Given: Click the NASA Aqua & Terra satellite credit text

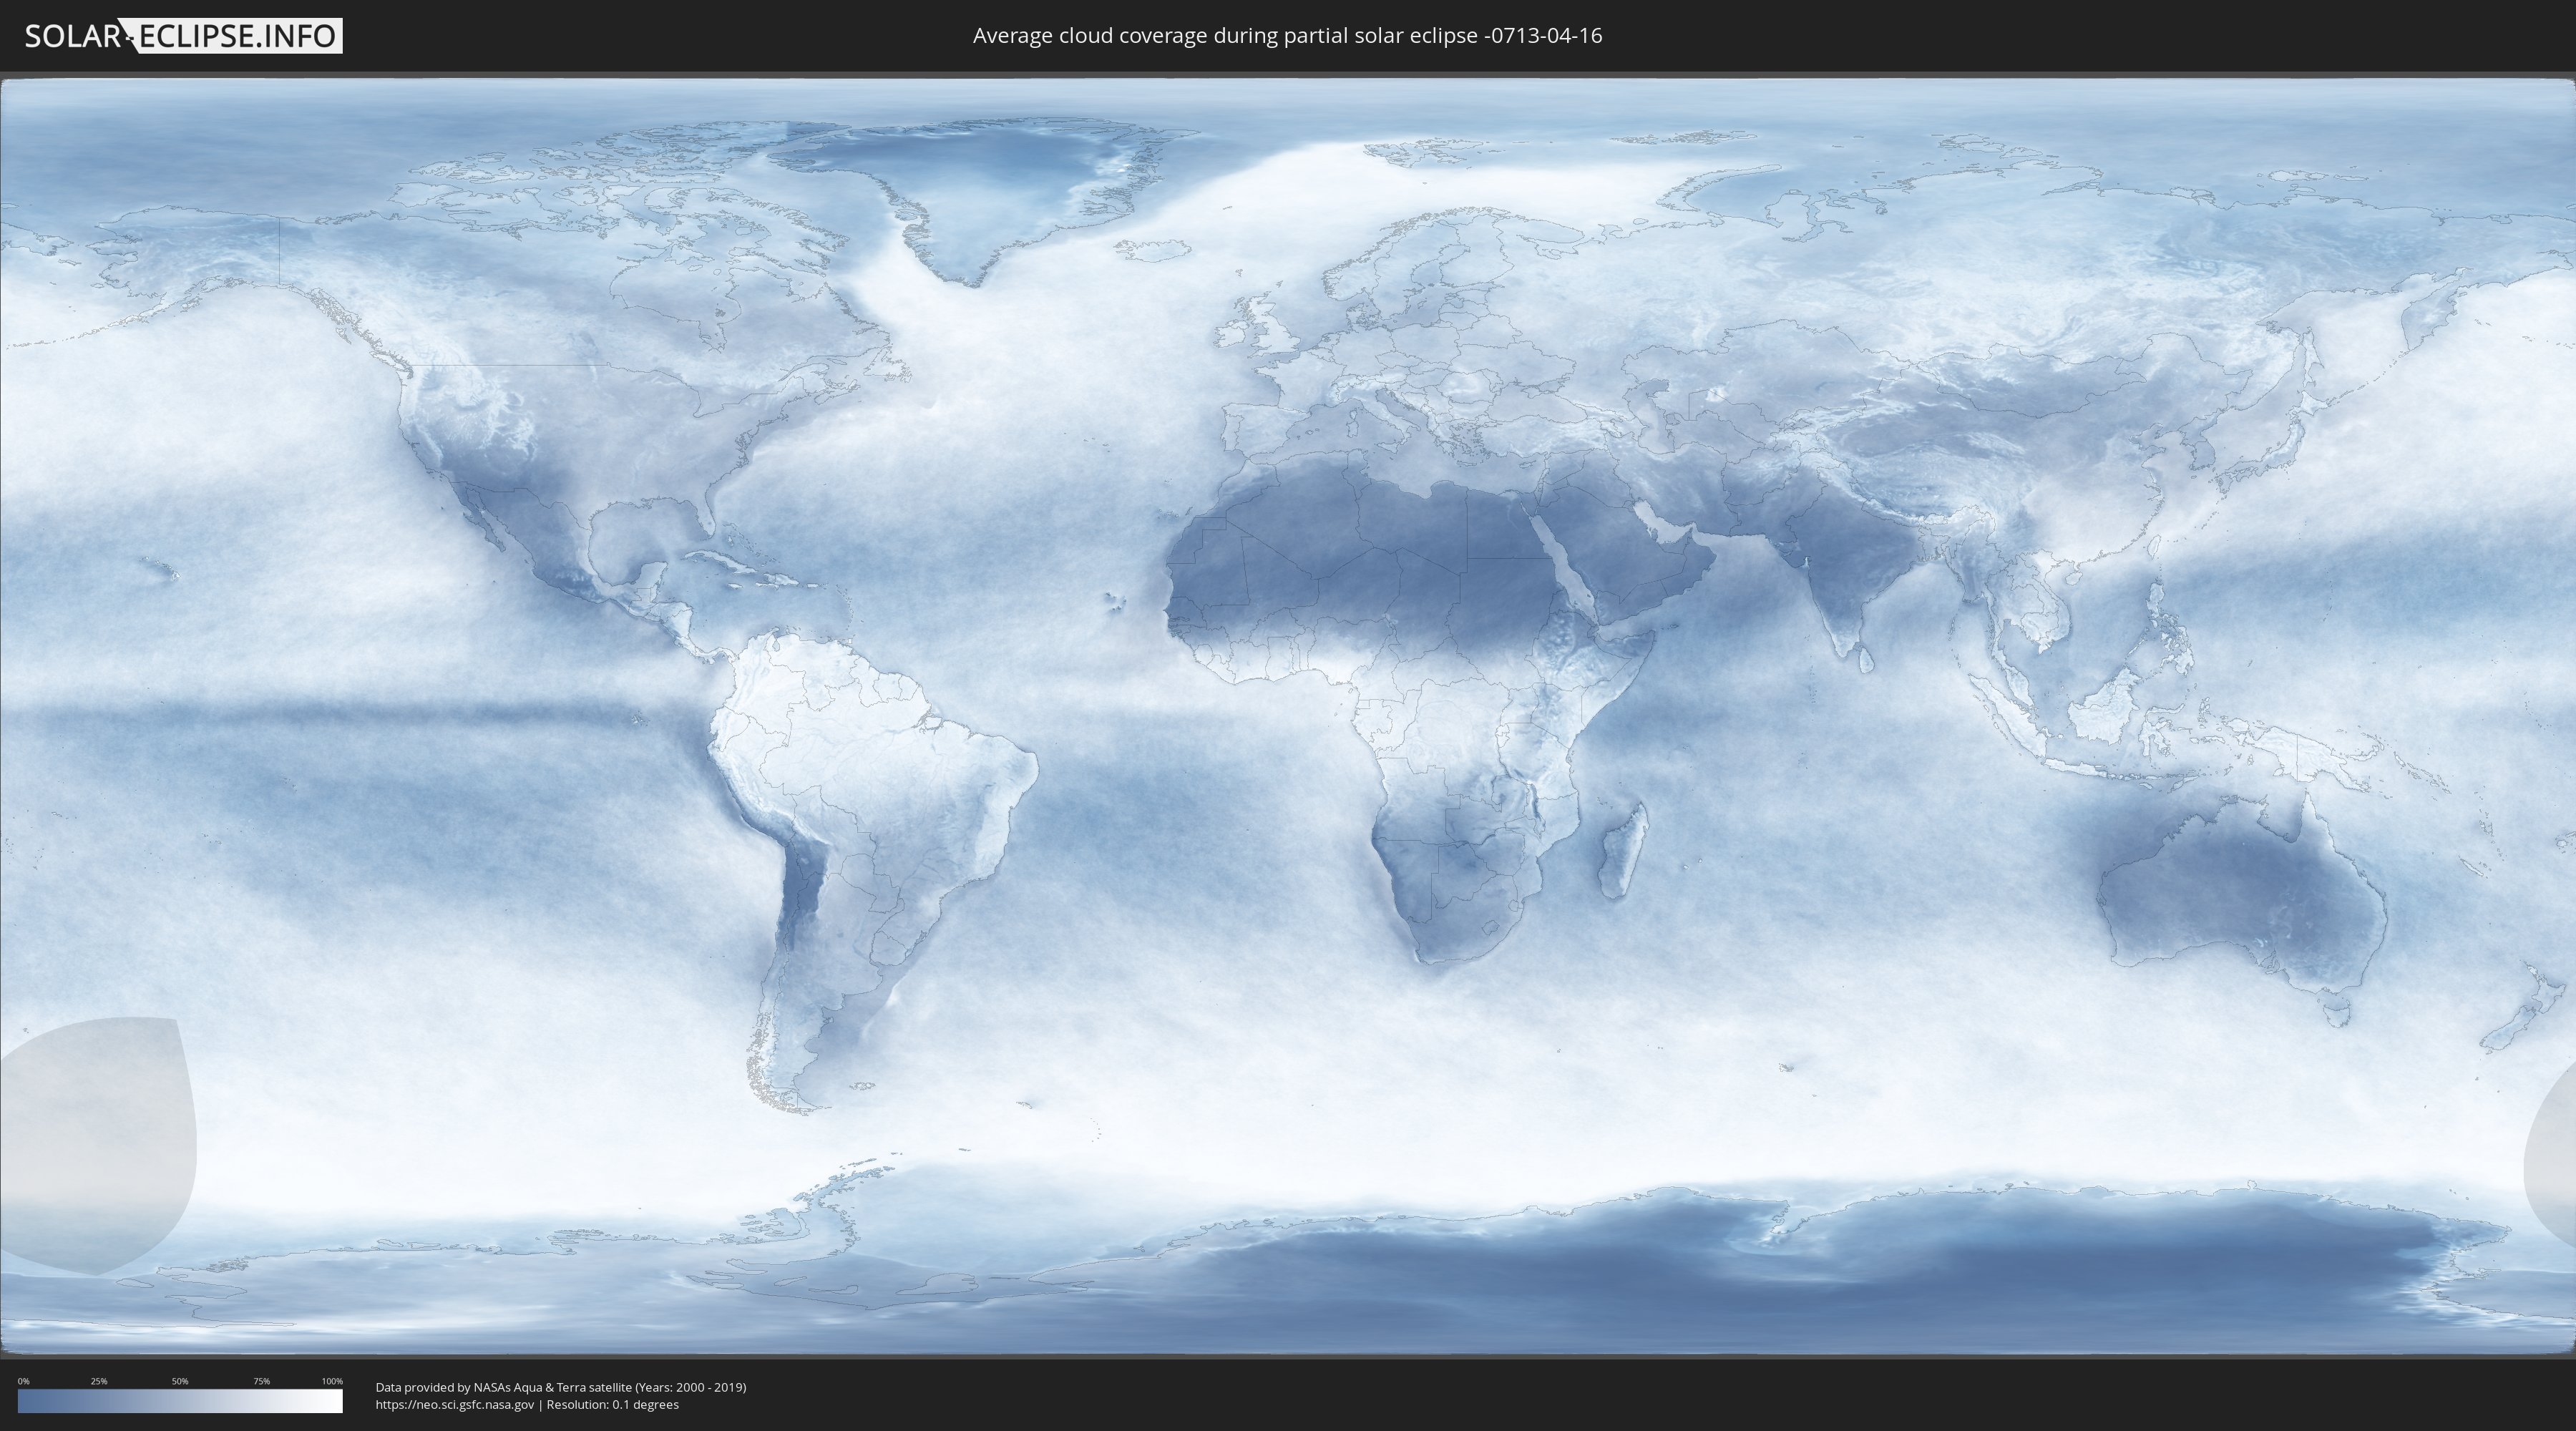Looking at the screenshot, I should pos(560,1387).
